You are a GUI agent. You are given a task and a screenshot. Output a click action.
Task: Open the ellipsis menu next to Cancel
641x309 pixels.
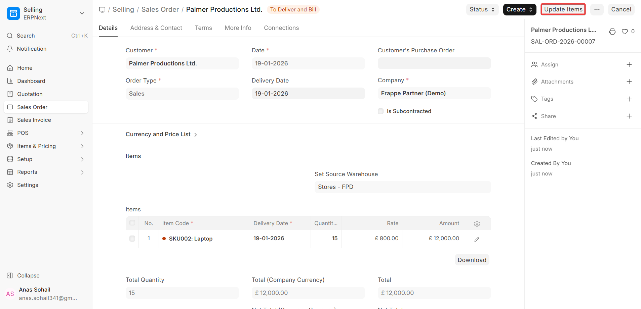(x=597, y=9)
